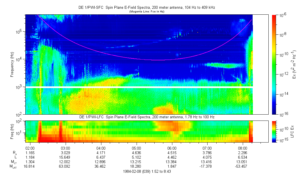This screenshot has width=305, height=175.
Task: Click the 04:00 time tick label
Action: (101, 148)
